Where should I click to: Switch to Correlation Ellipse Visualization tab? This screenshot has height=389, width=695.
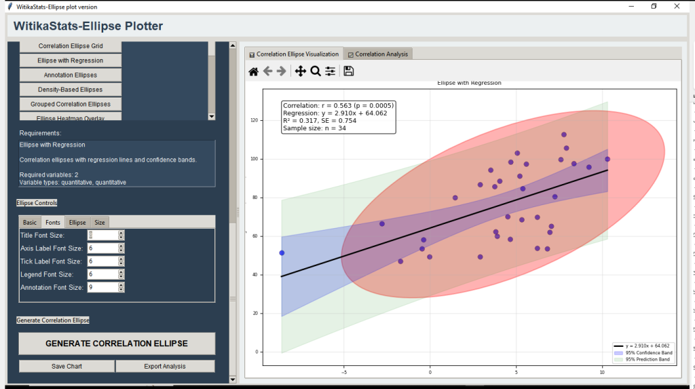click(294, 54)
